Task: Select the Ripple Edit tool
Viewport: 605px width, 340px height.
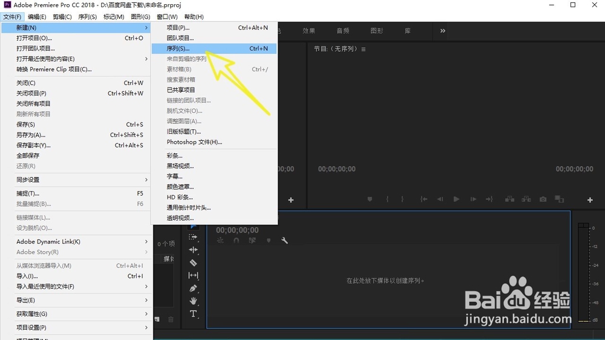Action: click(x=193, y=250)
